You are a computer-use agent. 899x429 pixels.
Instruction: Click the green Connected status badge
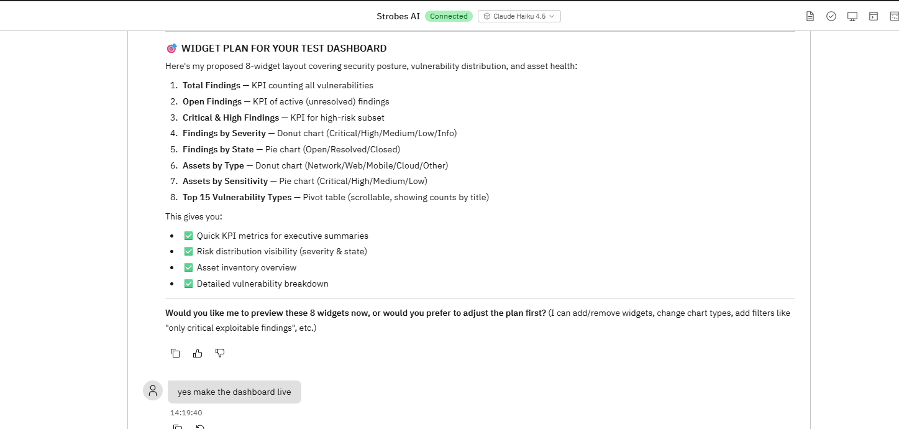pyautogui.click(x=449, y=16)
